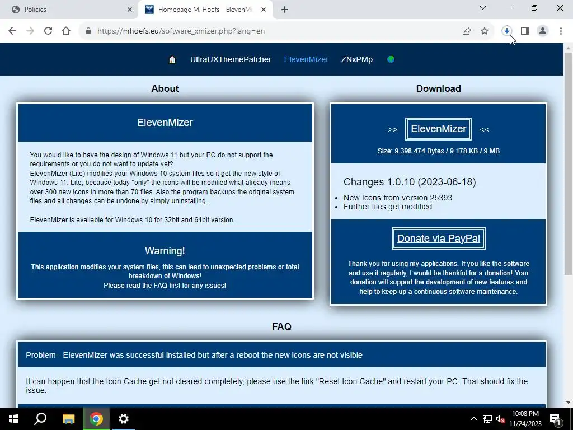Click the globe language icon
This screenshot has width=573, height=430.
tap(391, 59)
